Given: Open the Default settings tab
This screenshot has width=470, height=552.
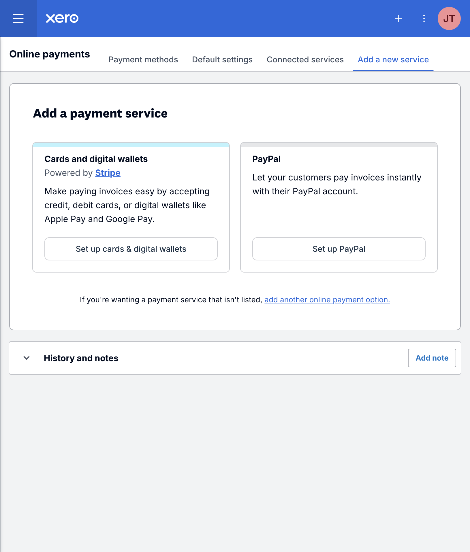Looking at the screenshot, I should pyautogui.click(x=222, y=59).
